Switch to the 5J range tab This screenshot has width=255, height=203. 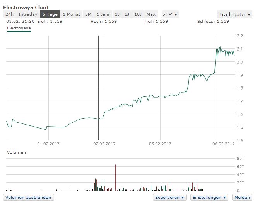pos(127,14)
